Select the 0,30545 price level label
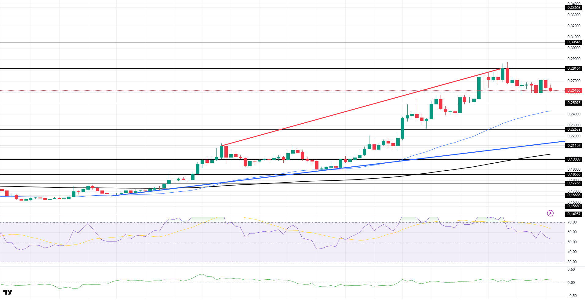Screen dimensions: 585x301 coord(574,42)
